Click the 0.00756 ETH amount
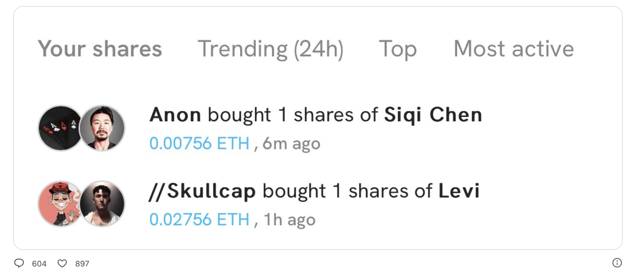The height and width of the screenshot is (271, 627). coord(199,143)
